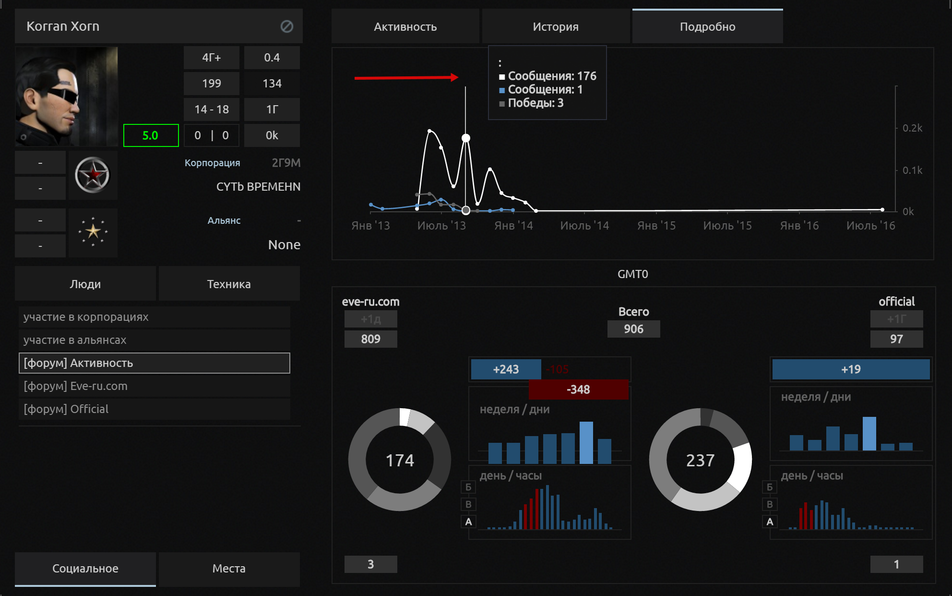Click the +1д button under eve-ru.com
The width and height of the screenshot is (952, 596).
tap(370, 319)
